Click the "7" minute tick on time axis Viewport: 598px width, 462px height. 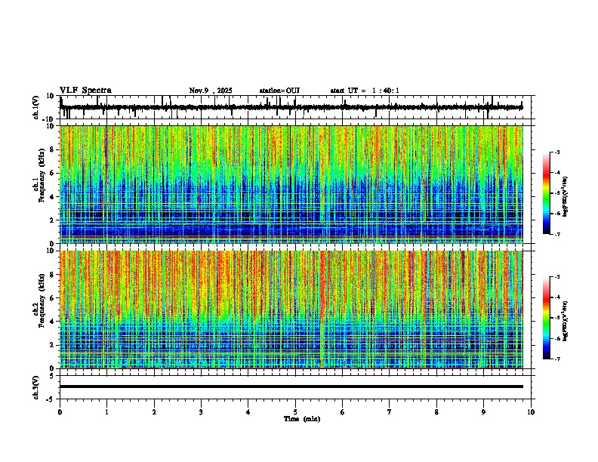(x=390, y=412)
